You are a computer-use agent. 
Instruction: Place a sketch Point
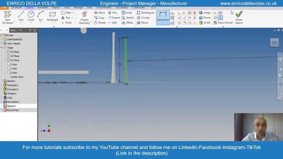tap(66, 23)
